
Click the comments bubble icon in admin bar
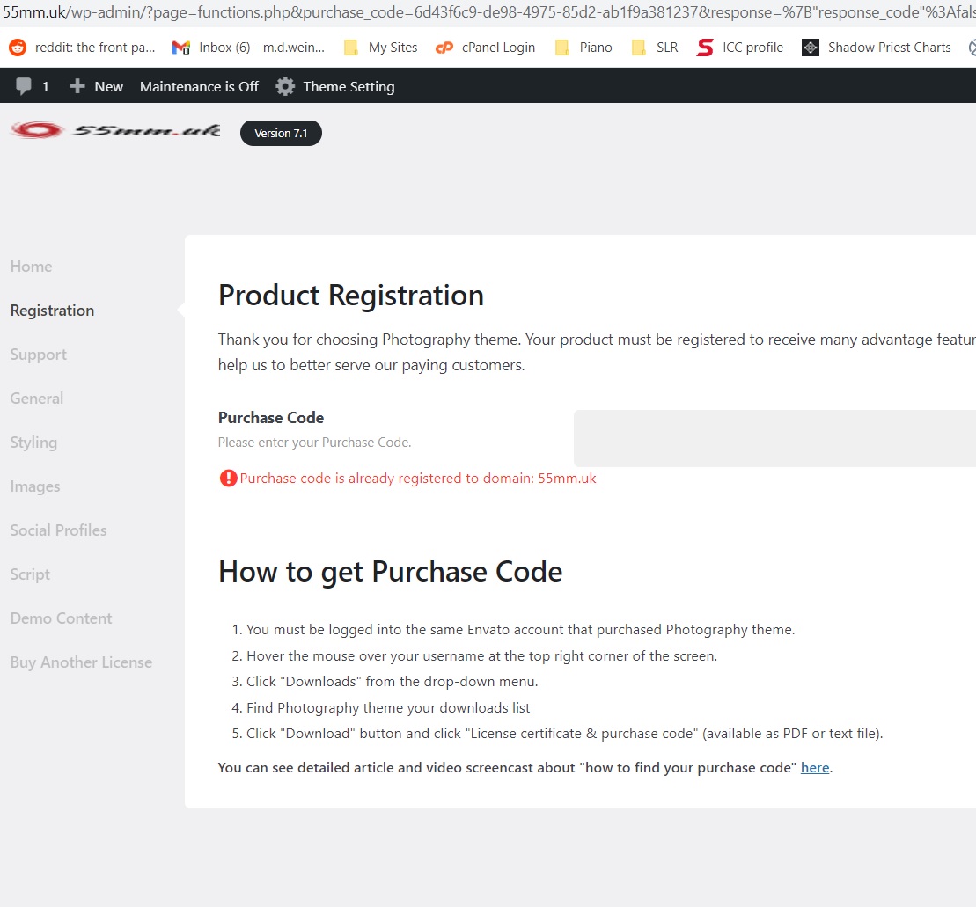tap(24, 86)
